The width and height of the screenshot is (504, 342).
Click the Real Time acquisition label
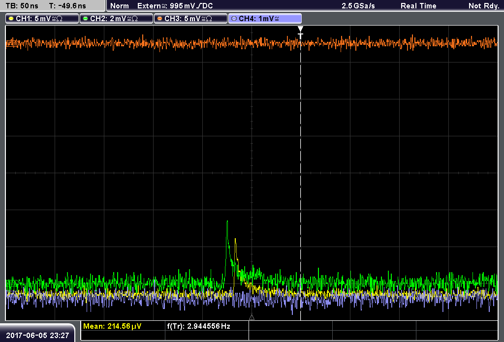418,6
